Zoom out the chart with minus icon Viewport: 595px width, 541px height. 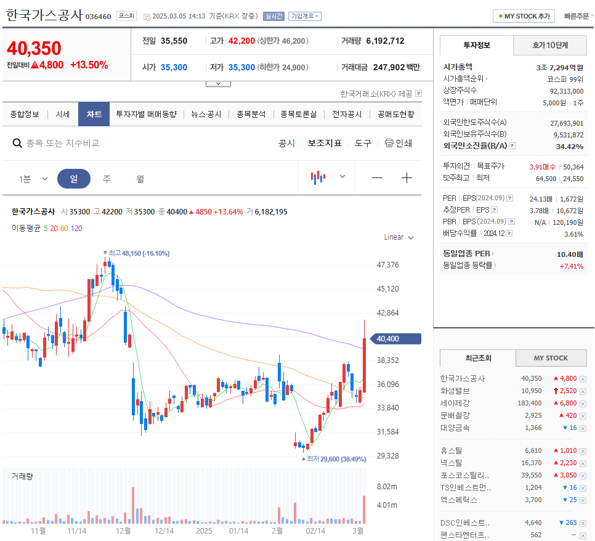[377, 177]
